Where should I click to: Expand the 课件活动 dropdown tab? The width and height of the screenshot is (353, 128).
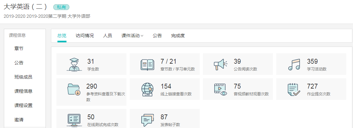pos(132,36)
